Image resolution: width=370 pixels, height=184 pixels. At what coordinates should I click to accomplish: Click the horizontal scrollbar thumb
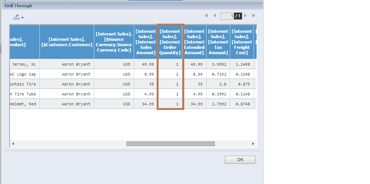(170, 144)
